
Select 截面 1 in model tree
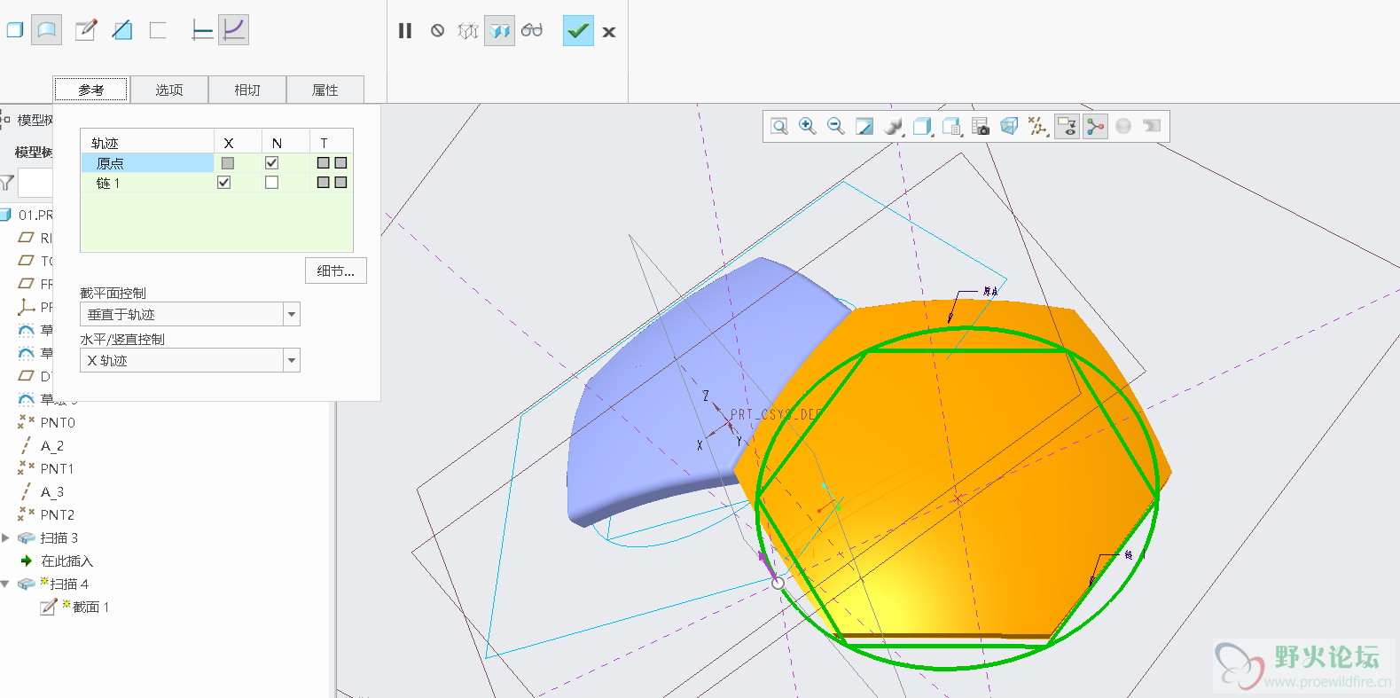(x=90, y=608)
